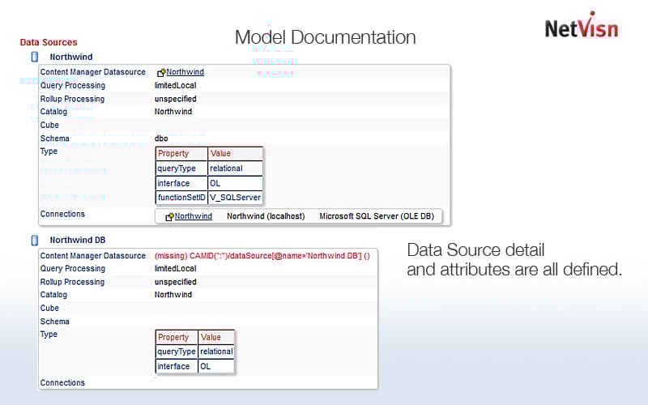Click unspecified Rollup Processing value under Northwind
Image resolution: width=648 pixels, height=405 pixels.
175,99
